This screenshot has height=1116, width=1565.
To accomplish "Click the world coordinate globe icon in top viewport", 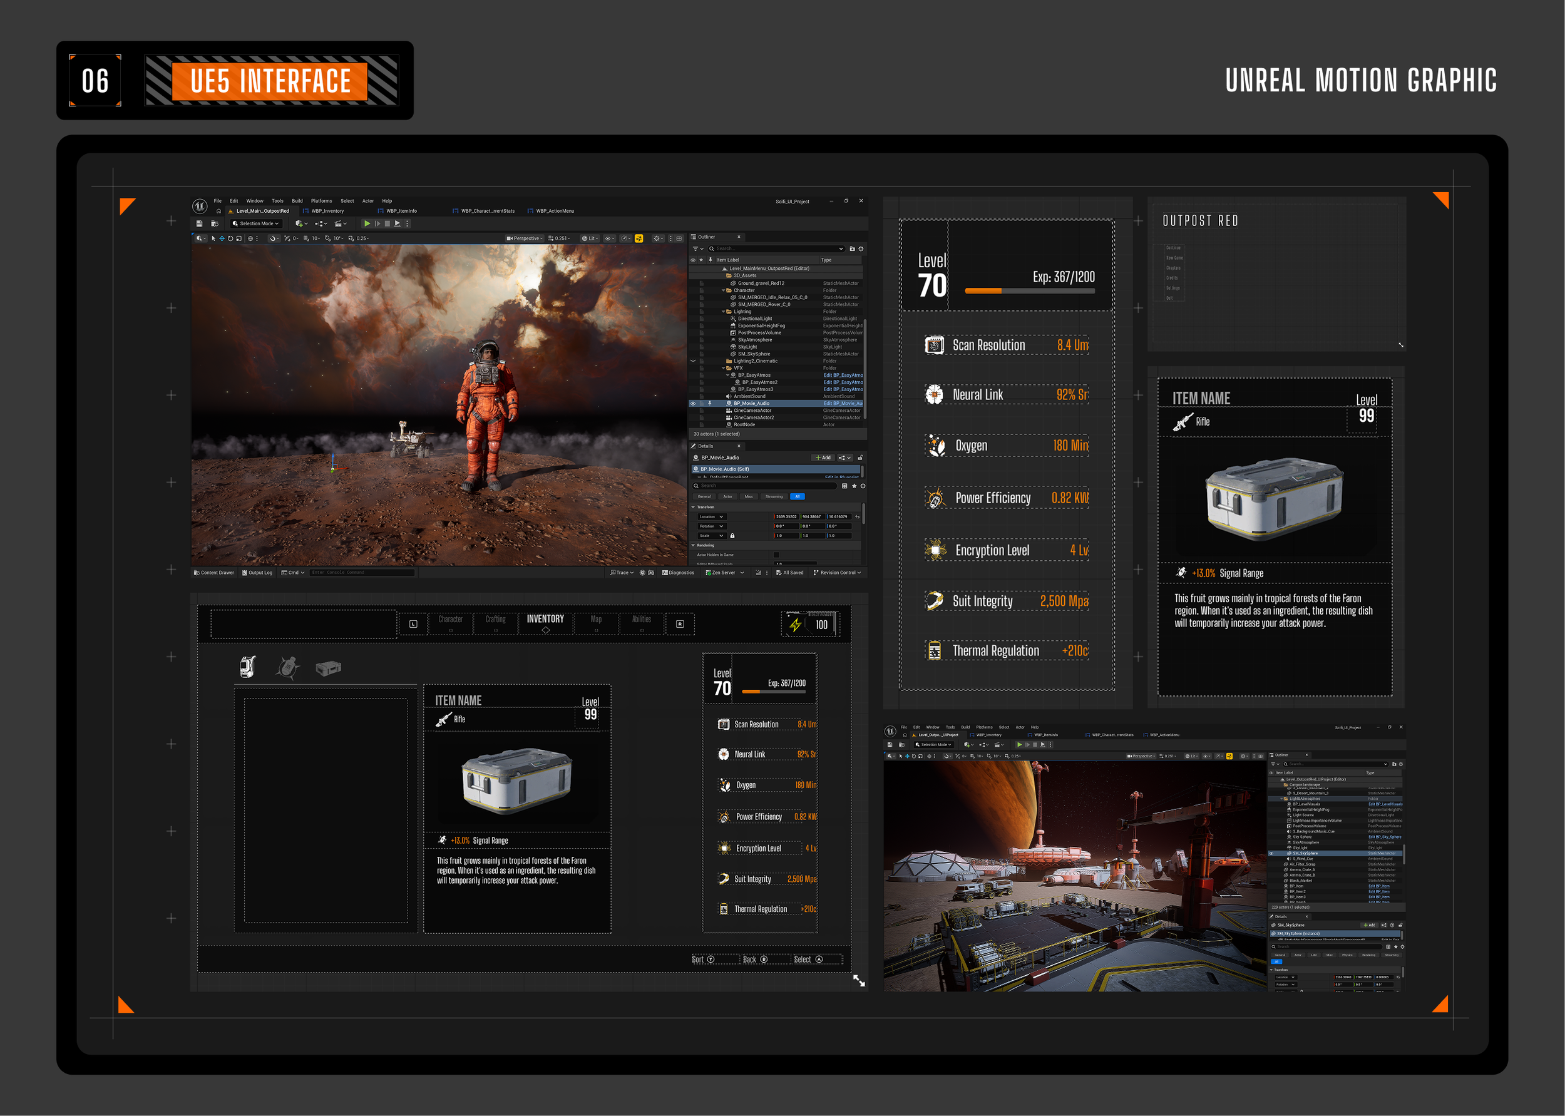I will click(251, 238).
